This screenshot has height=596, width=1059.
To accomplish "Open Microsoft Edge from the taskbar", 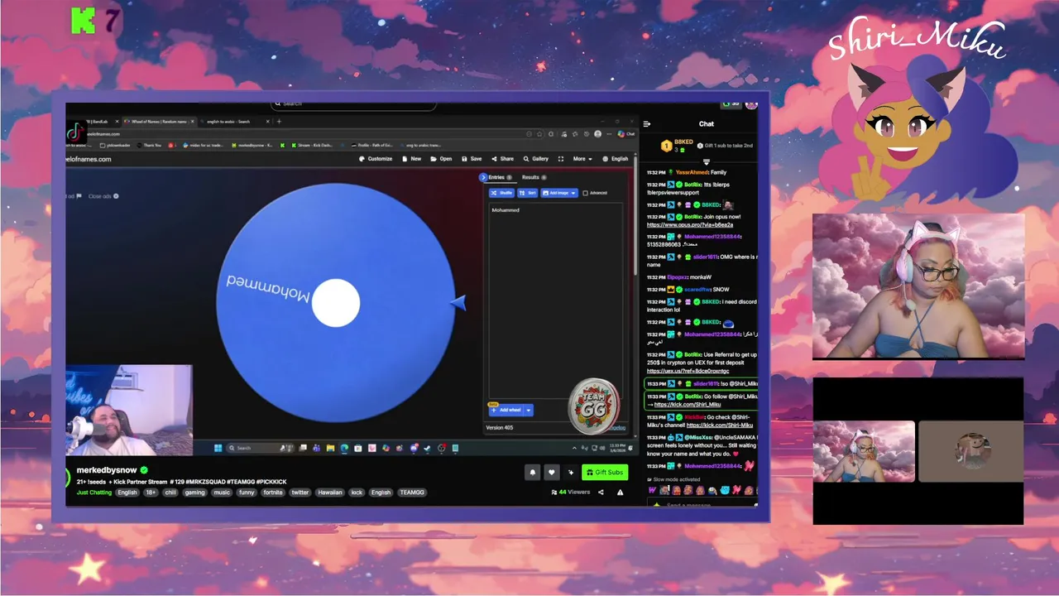I will (x=344, y=448).
